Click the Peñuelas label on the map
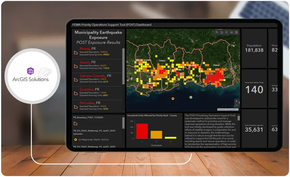 (191, 65)
